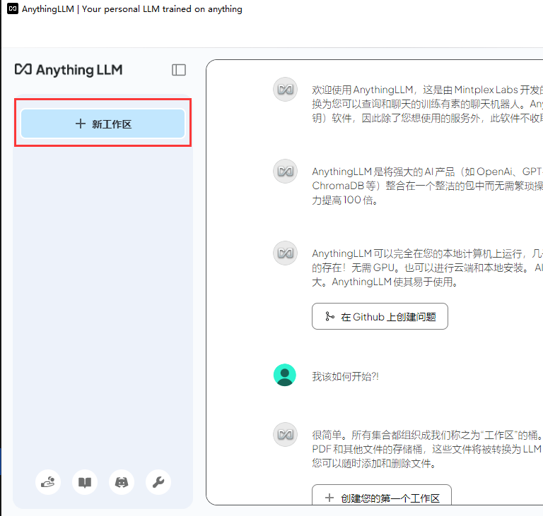Screen dimensions: 543x516
Task: Open documentation book icon
Action: (85, 481)
